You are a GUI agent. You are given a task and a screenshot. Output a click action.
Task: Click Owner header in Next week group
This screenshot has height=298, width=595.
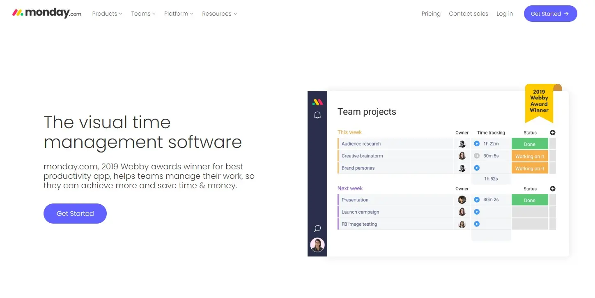pos(462,189)
